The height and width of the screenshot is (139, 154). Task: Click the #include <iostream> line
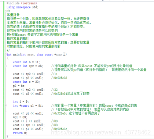pyautogui.click(x=22, y=3)
